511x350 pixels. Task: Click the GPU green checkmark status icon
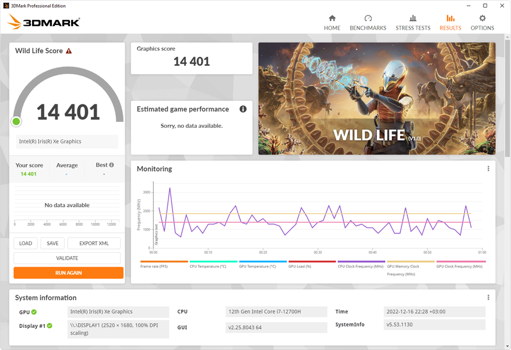34,312
